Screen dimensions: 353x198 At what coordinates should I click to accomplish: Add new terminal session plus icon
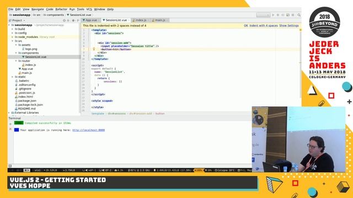(x=10, y=124)
